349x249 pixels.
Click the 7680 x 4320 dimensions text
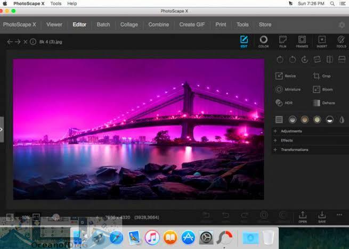[118, 218]
